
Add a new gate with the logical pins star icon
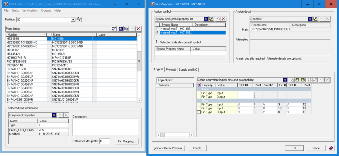(x=285, y=80)
